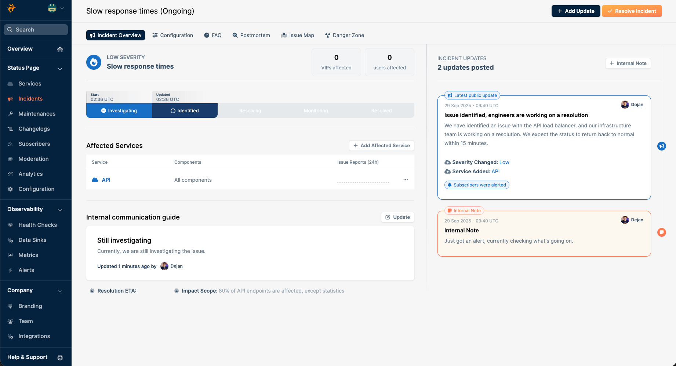Click Add Affected Service button
This screenshot has width=676, height=366.
[x=381, y=146]
